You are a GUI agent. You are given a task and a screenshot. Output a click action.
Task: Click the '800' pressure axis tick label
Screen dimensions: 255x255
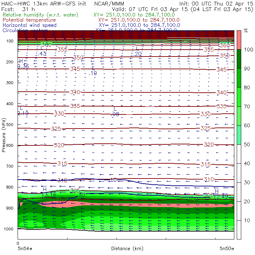click(x=10, y=187)
